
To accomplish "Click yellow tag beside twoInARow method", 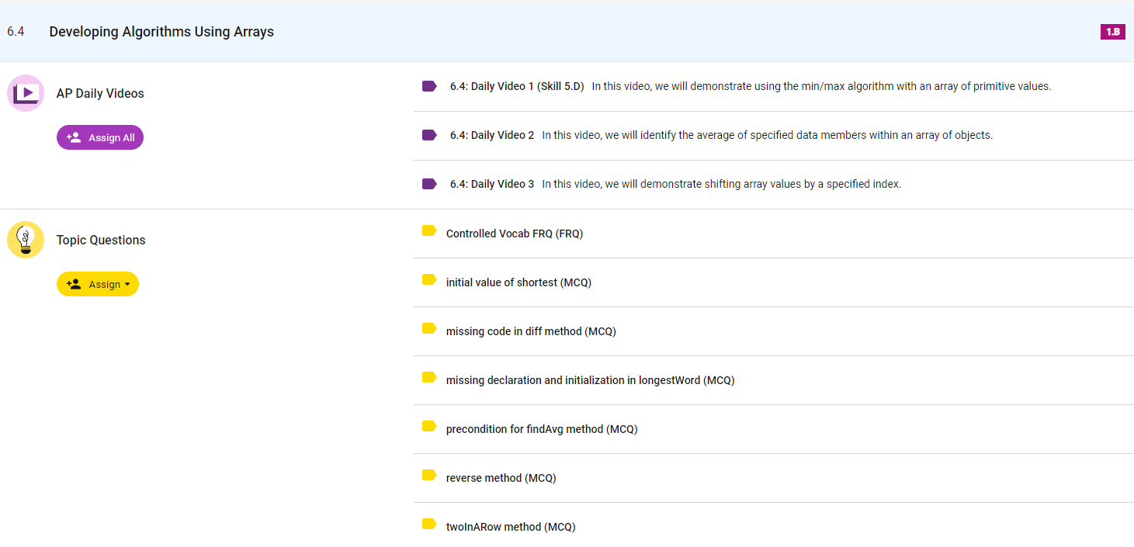I will point(429,524).
